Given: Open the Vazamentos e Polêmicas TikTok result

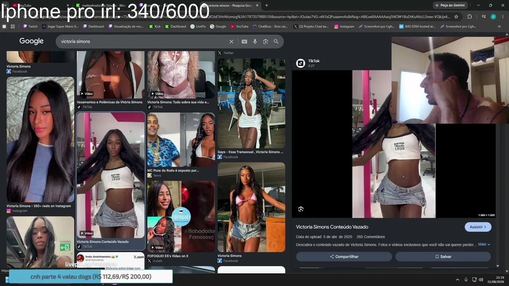Looking at the screenshot, I should click(111, 79).
